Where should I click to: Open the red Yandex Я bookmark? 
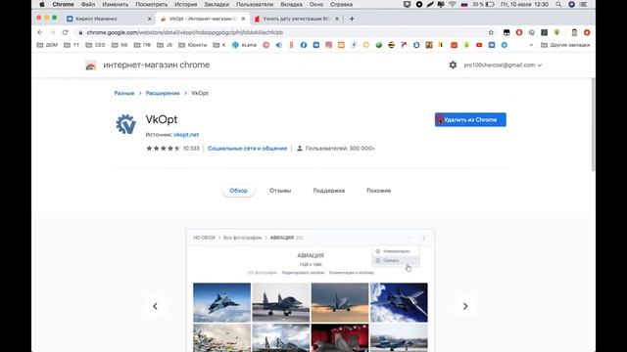[x=291, y=45]
